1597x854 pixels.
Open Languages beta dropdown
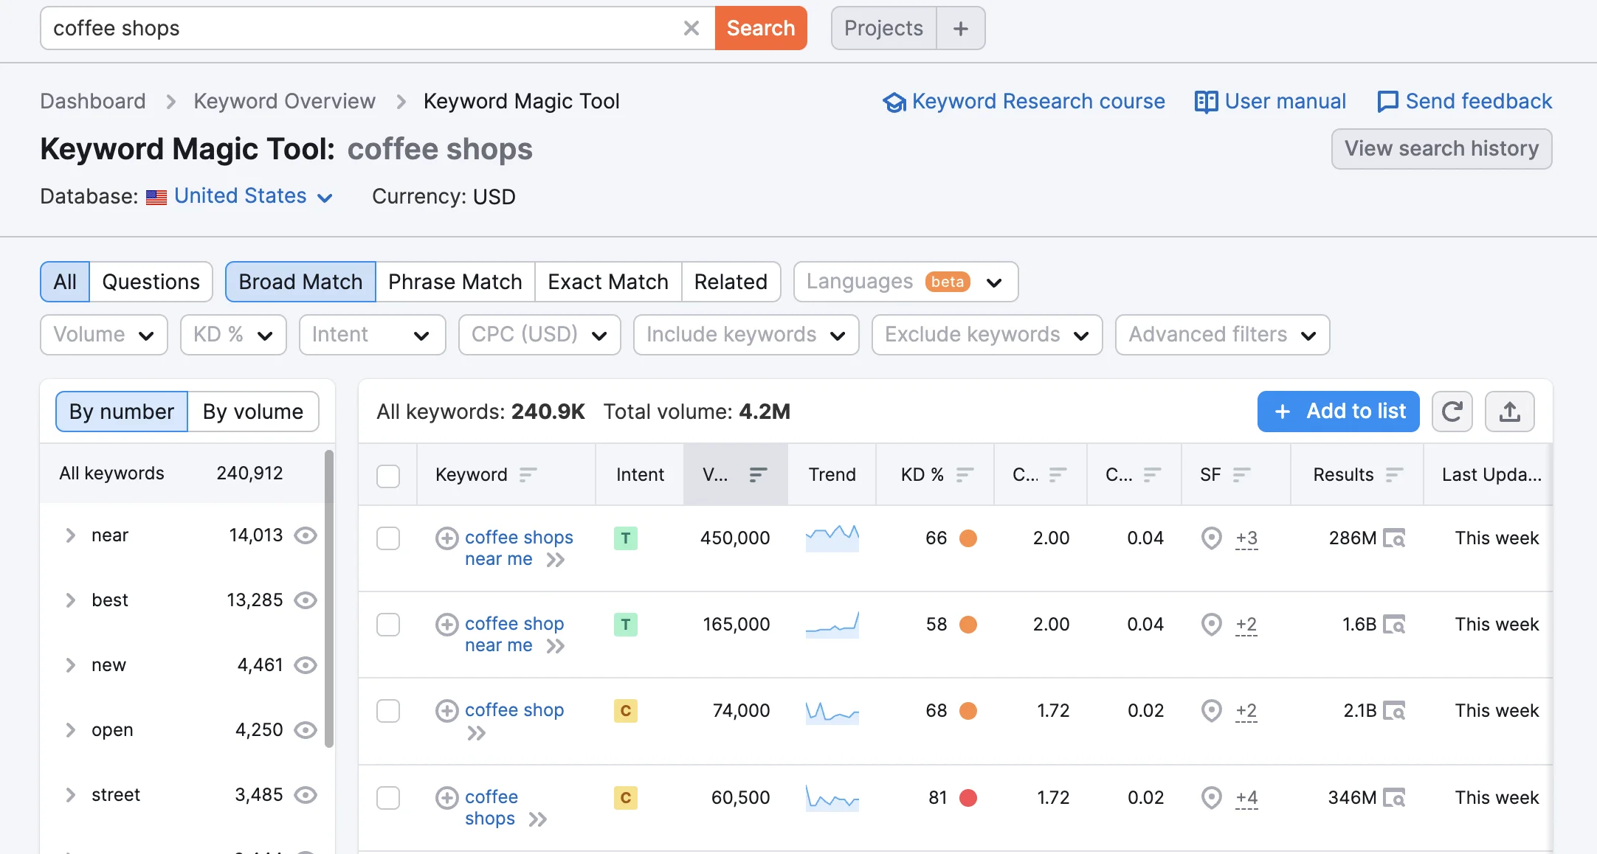(x=906, y=282)
